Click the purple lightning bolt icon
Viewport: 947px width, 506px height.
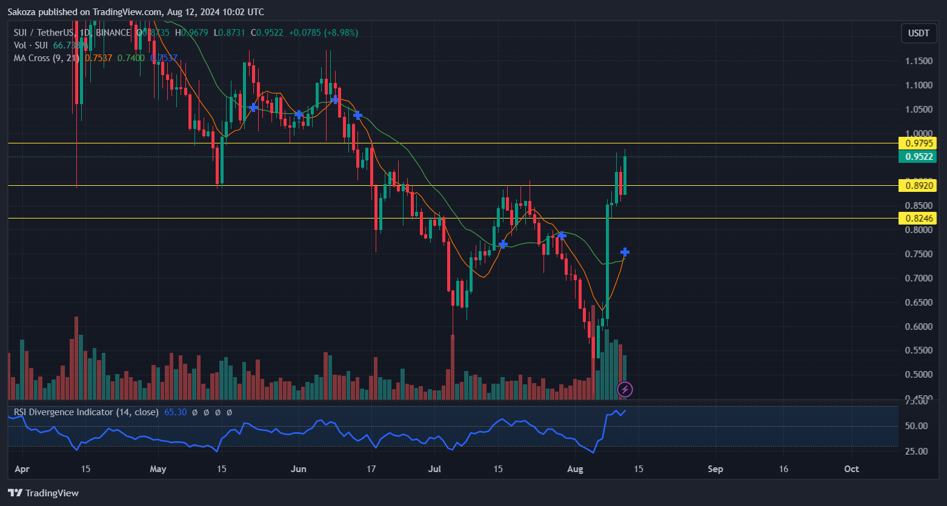click(625, 389)
